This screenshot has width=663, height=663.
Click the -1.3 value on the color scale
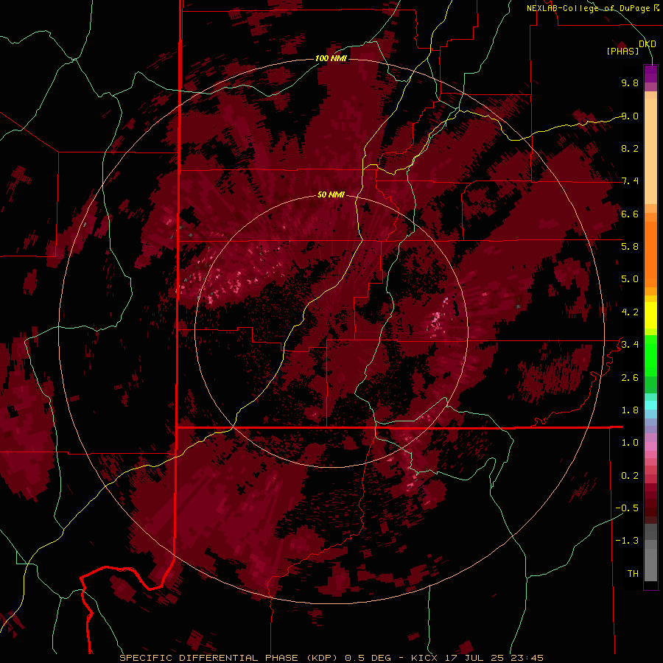click(x=627, y=541)
